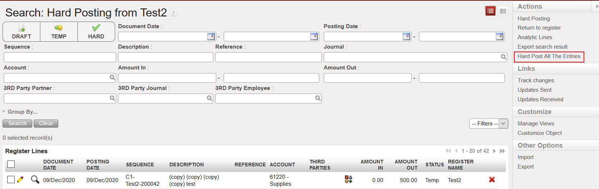Check the select-all checkbox in table header
This screenshot has width=599, height=189.
(x=11, y=164)
